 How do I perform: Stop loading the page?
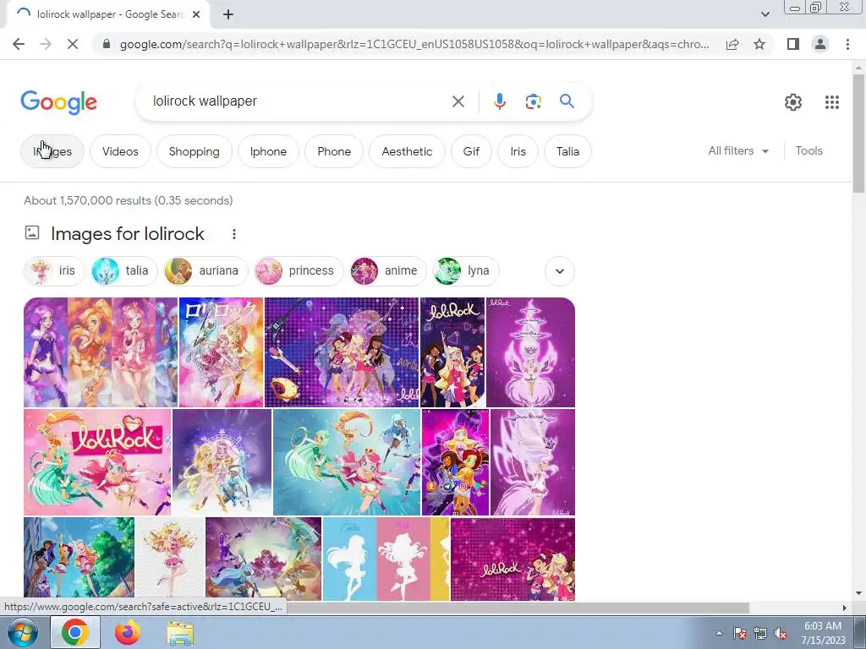coord(73,44)
